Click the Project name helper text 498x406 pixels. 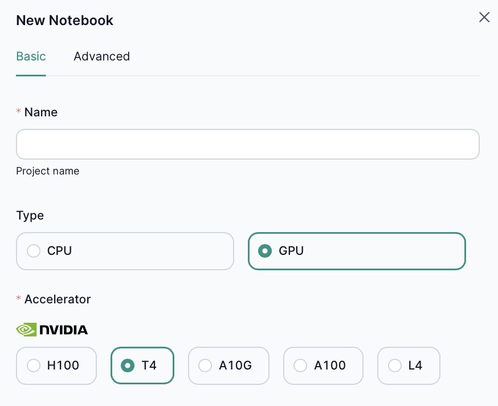pyautogui.click(x=48, y=170)
